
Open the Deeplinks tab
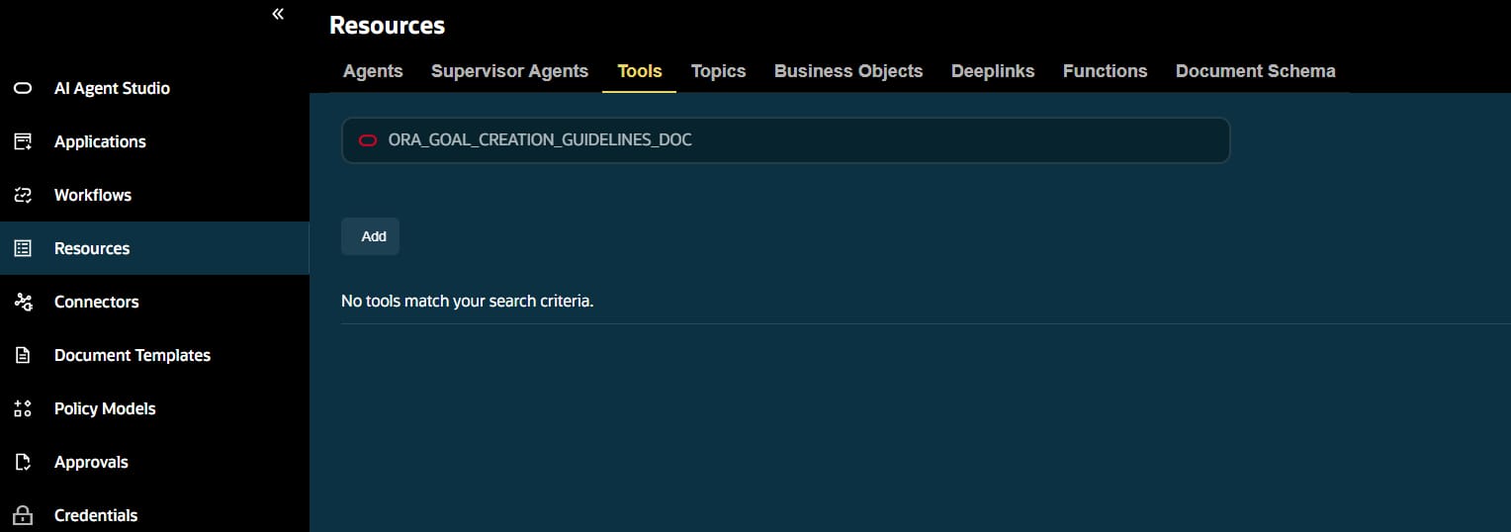[993, 71]
